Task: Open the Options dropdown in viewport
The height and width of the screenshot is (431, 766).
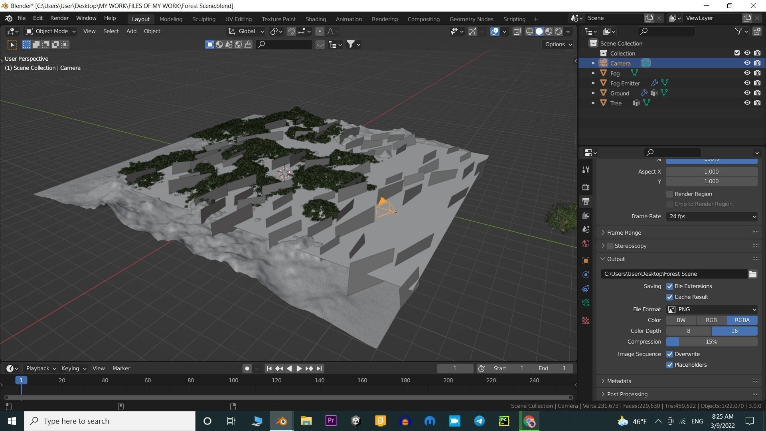Action: pos(558,44)
